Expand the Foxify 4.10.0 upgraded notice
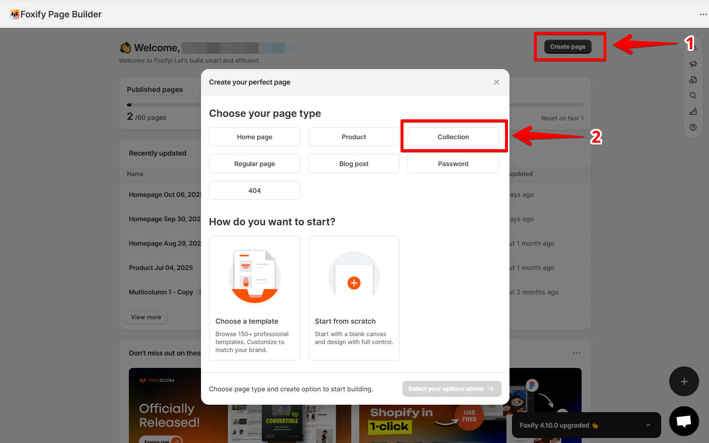Screen dimensions: 709x443 [648, 425]
